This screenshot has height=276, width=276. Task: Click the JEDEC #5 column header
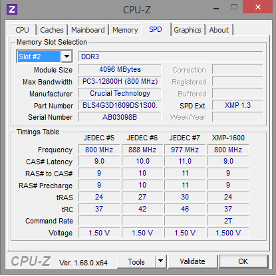click(x=99, y=138)
